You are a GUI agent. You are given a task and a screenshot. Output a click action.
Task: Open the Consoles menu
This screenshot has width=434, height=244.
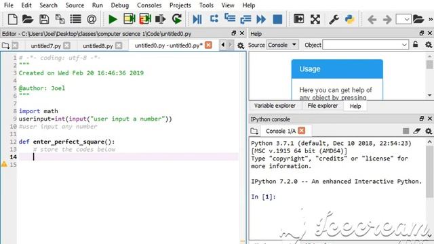click(x=149, y=5)
